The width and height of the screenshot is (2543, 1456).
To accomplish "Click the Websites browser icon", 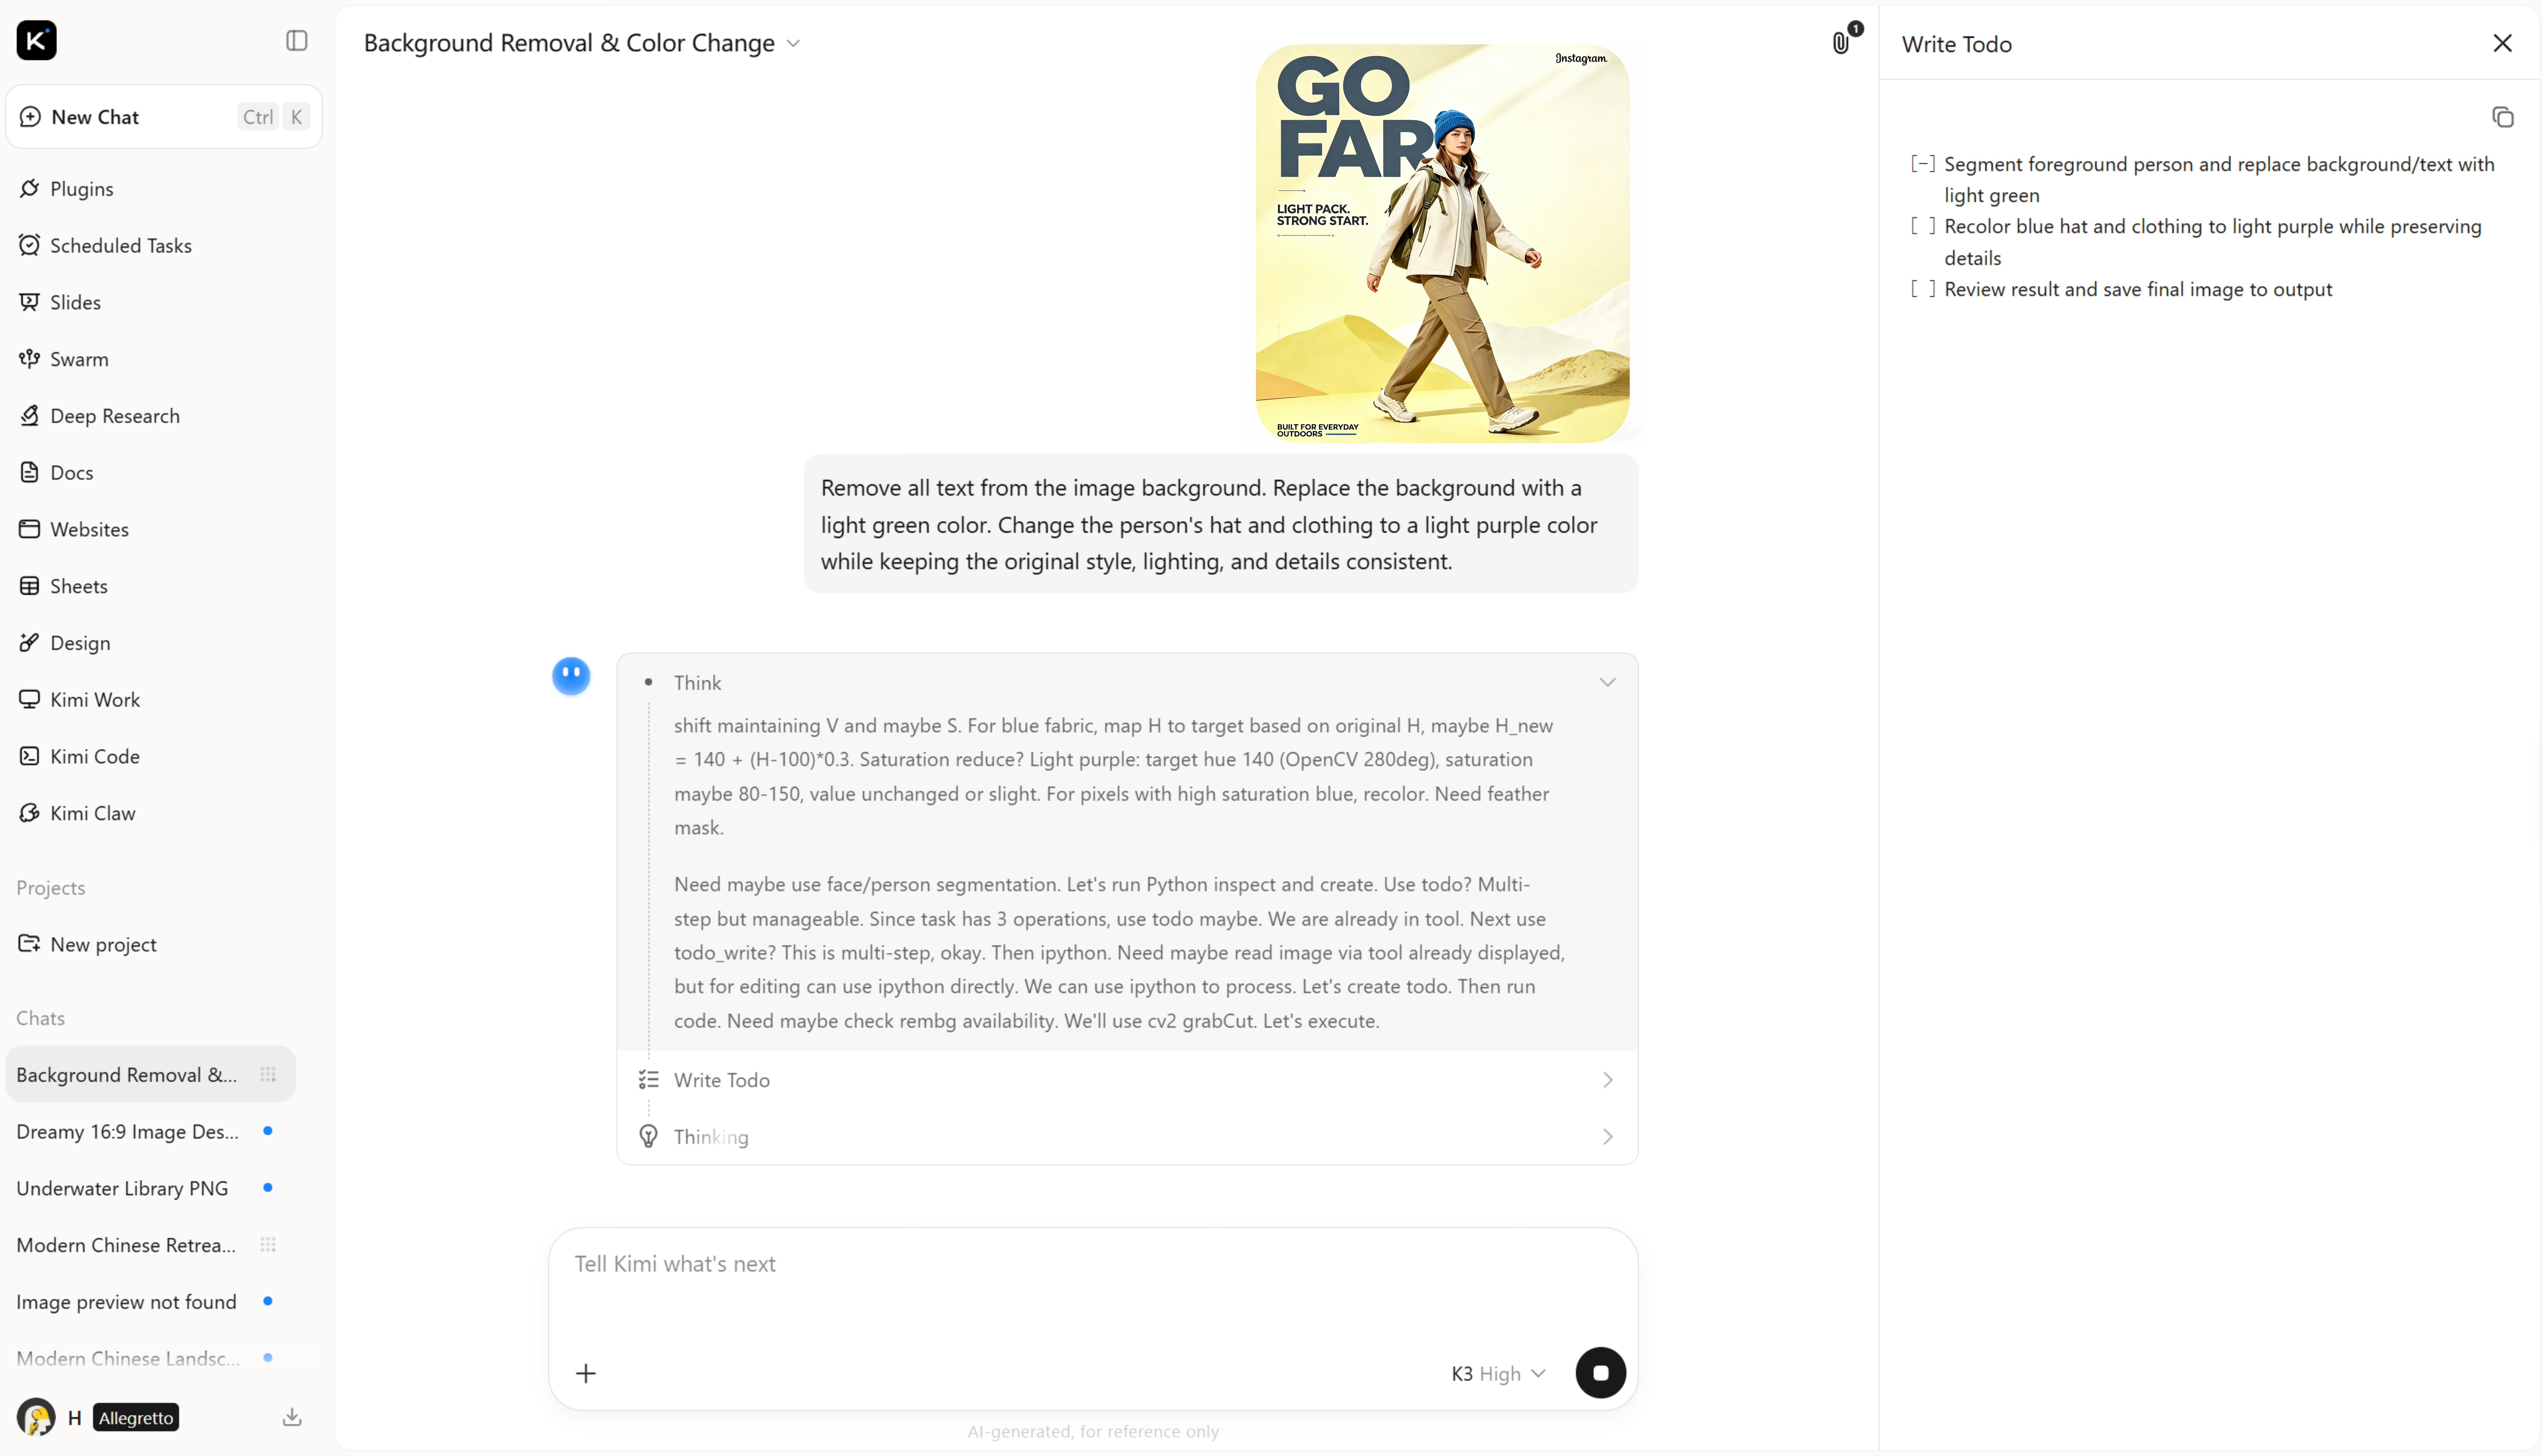I will pos(30,529).
